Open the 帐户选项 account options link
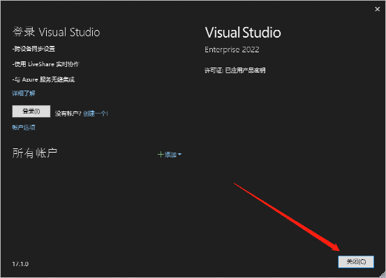This screenshot has width=386, height=278. point(24,128)
